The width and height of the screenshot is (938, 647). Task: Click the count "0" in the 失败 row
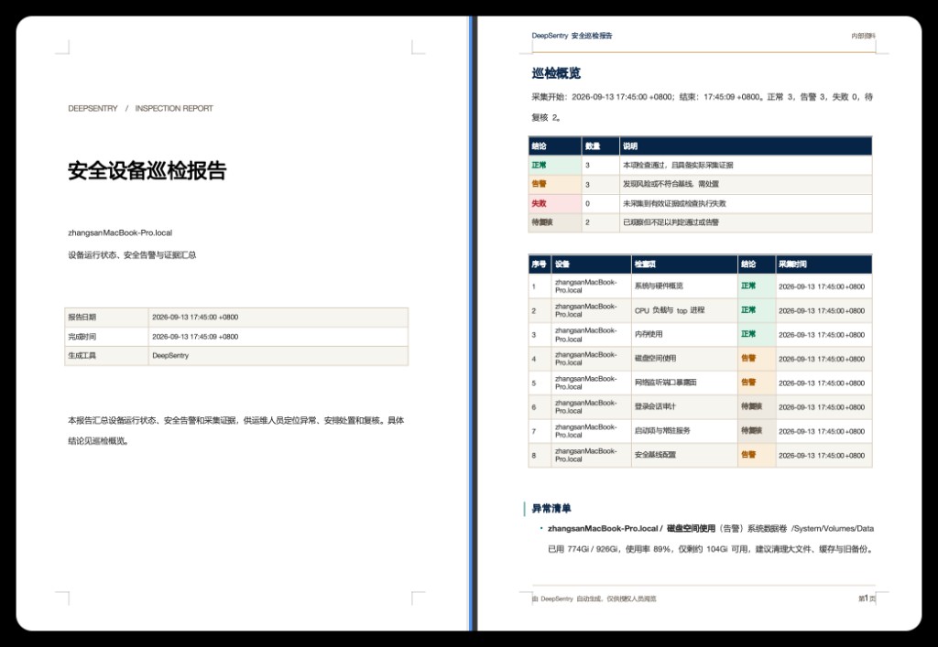pyautogui.click(x=587, y=203)
